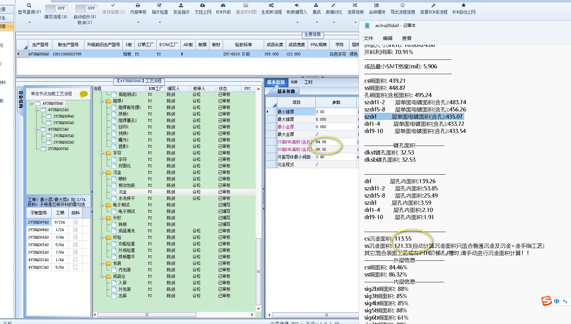Collapse the AV3RQ00DA0 root tree node
Screen dimensions: 571x324
(31, 104)
